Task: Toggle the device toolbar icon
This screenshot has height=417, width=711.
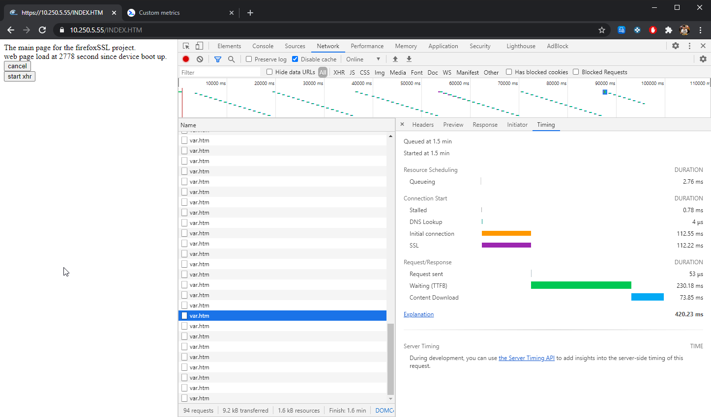Action: click(x=199, y=46)
